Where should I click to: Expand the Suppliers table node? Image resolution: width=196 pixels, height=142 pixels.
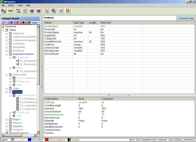(7, 127)
